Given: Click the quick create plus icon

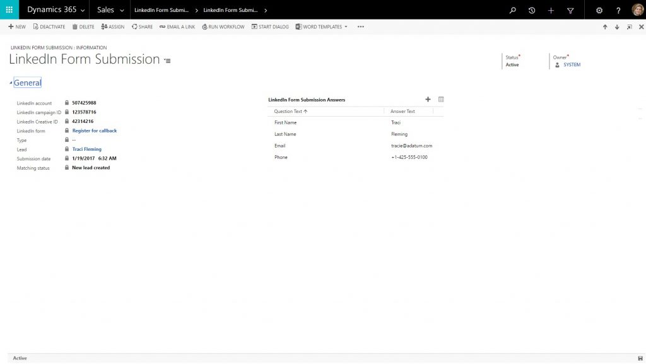Looking at the screenshot, I should [x=551, y=10].
